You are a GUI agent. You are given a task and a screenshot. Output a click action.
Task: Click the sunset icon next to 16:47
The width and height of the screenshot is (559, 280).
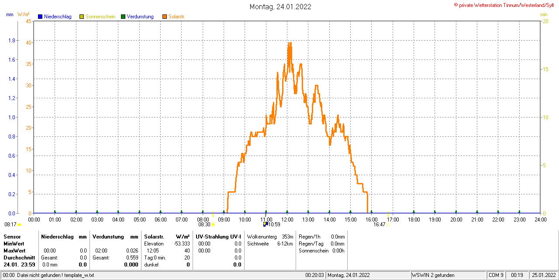point(388,225)
